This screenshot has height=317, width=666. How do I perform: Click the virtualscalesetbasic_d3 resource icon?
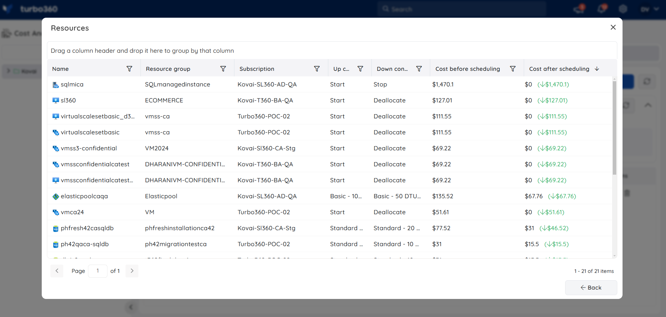[56, 116]
